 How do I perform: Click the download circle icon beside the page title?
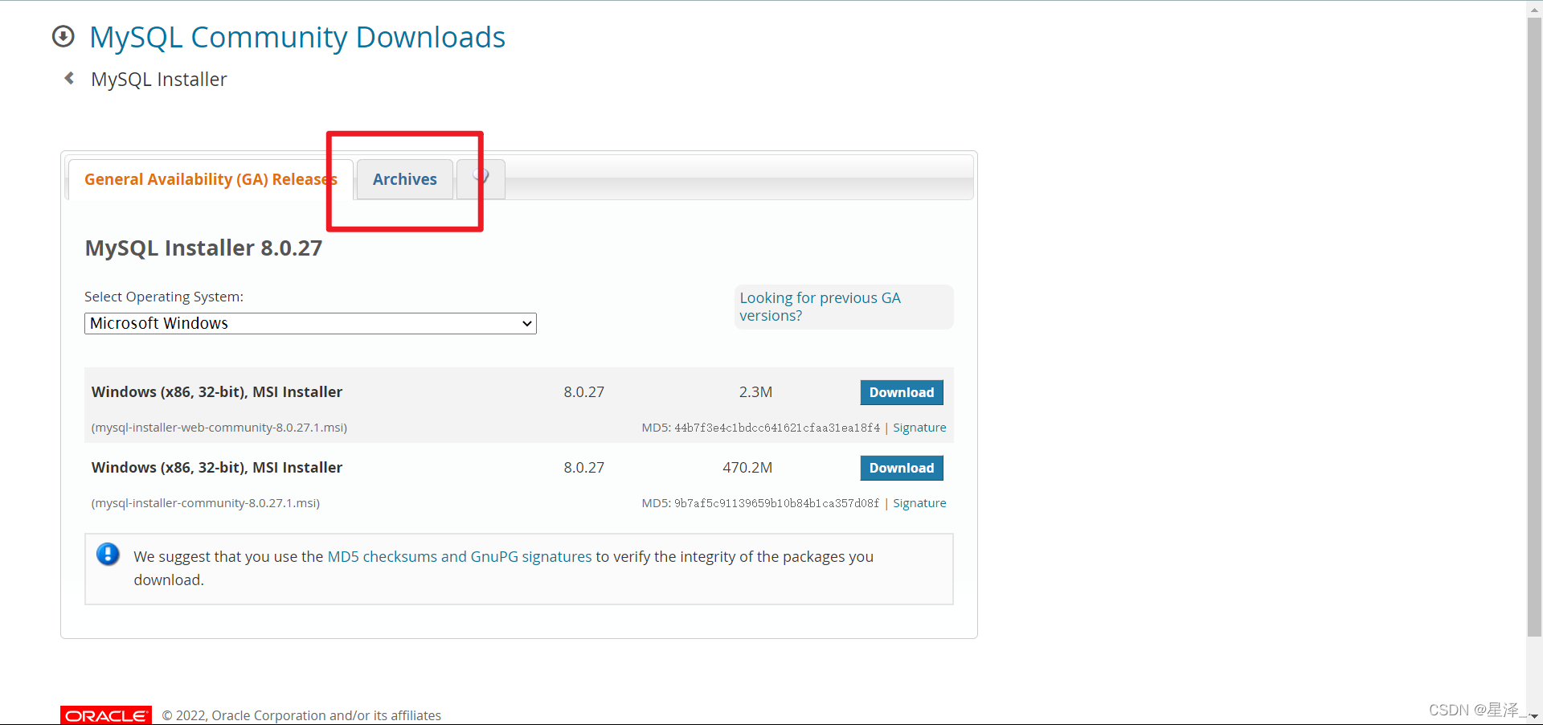[x=63, y=36]
